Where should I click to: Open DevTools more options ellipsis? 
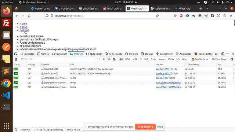coord(228,54)
